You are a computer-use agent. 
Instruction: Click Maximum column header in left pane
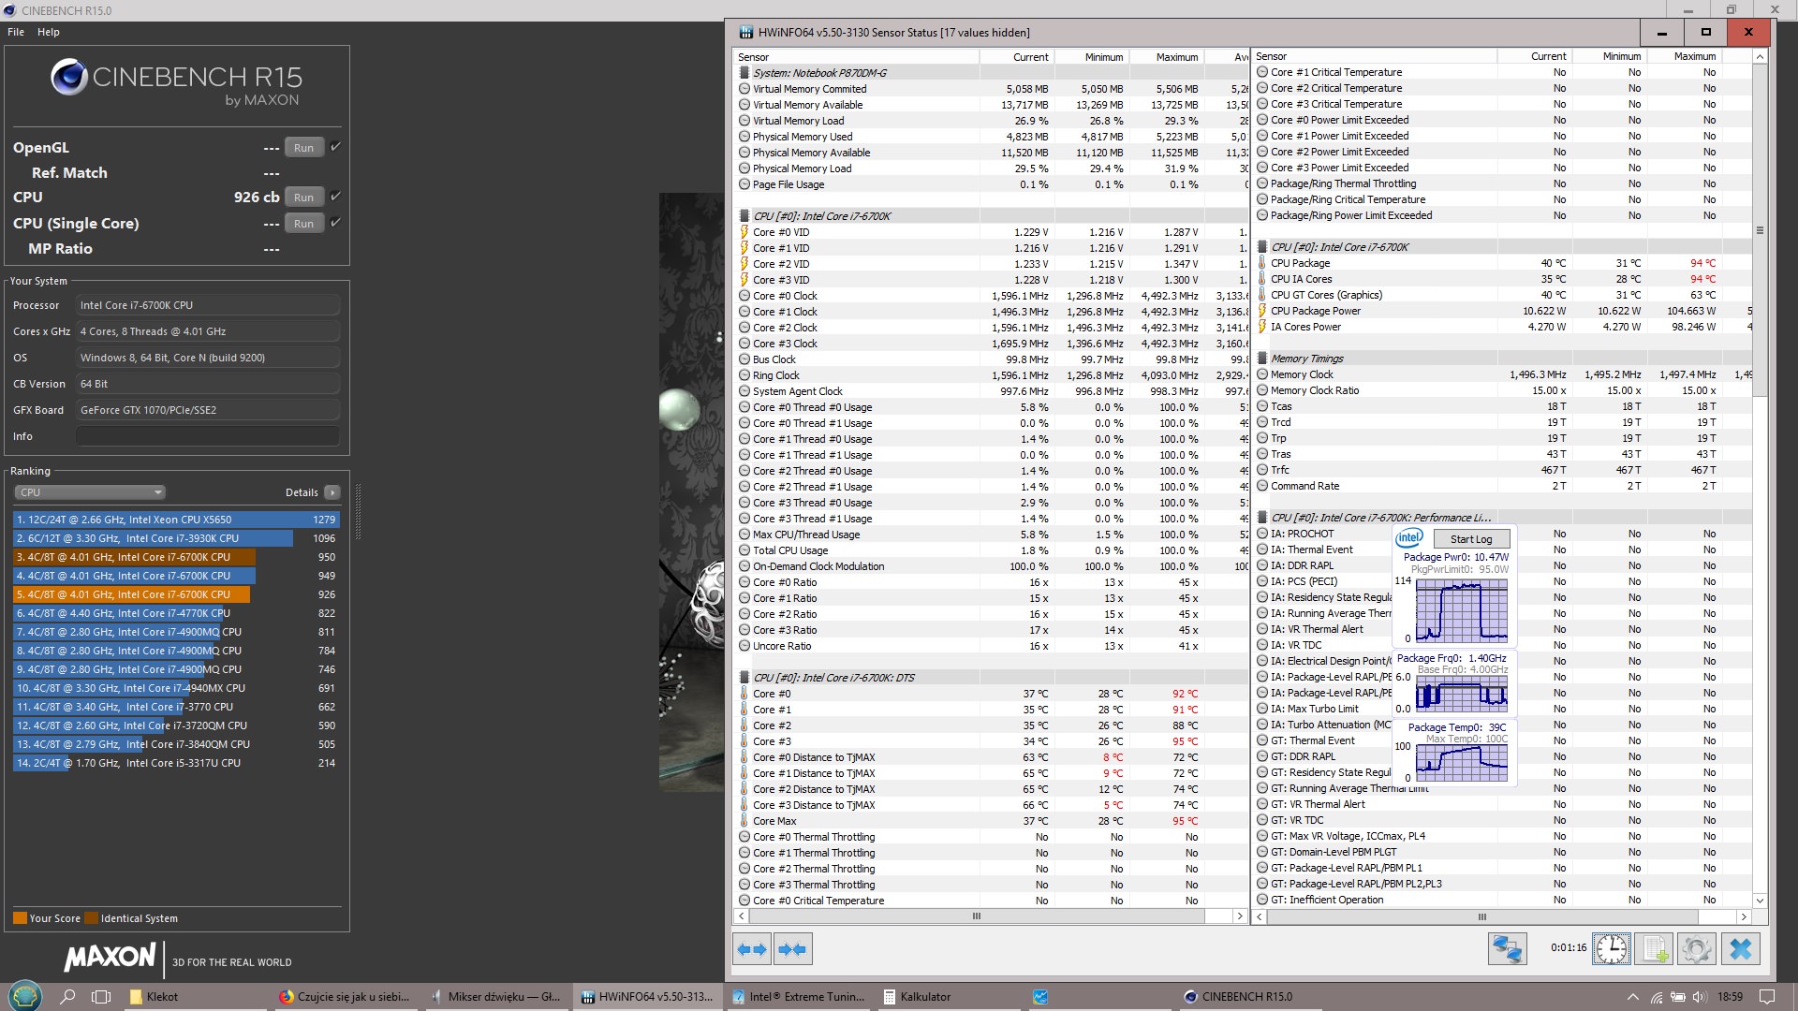1166,57
